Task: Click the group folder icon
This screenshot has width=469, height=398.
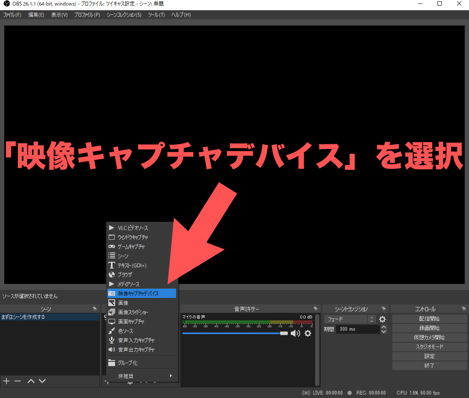Action: [x=112, y=363]
